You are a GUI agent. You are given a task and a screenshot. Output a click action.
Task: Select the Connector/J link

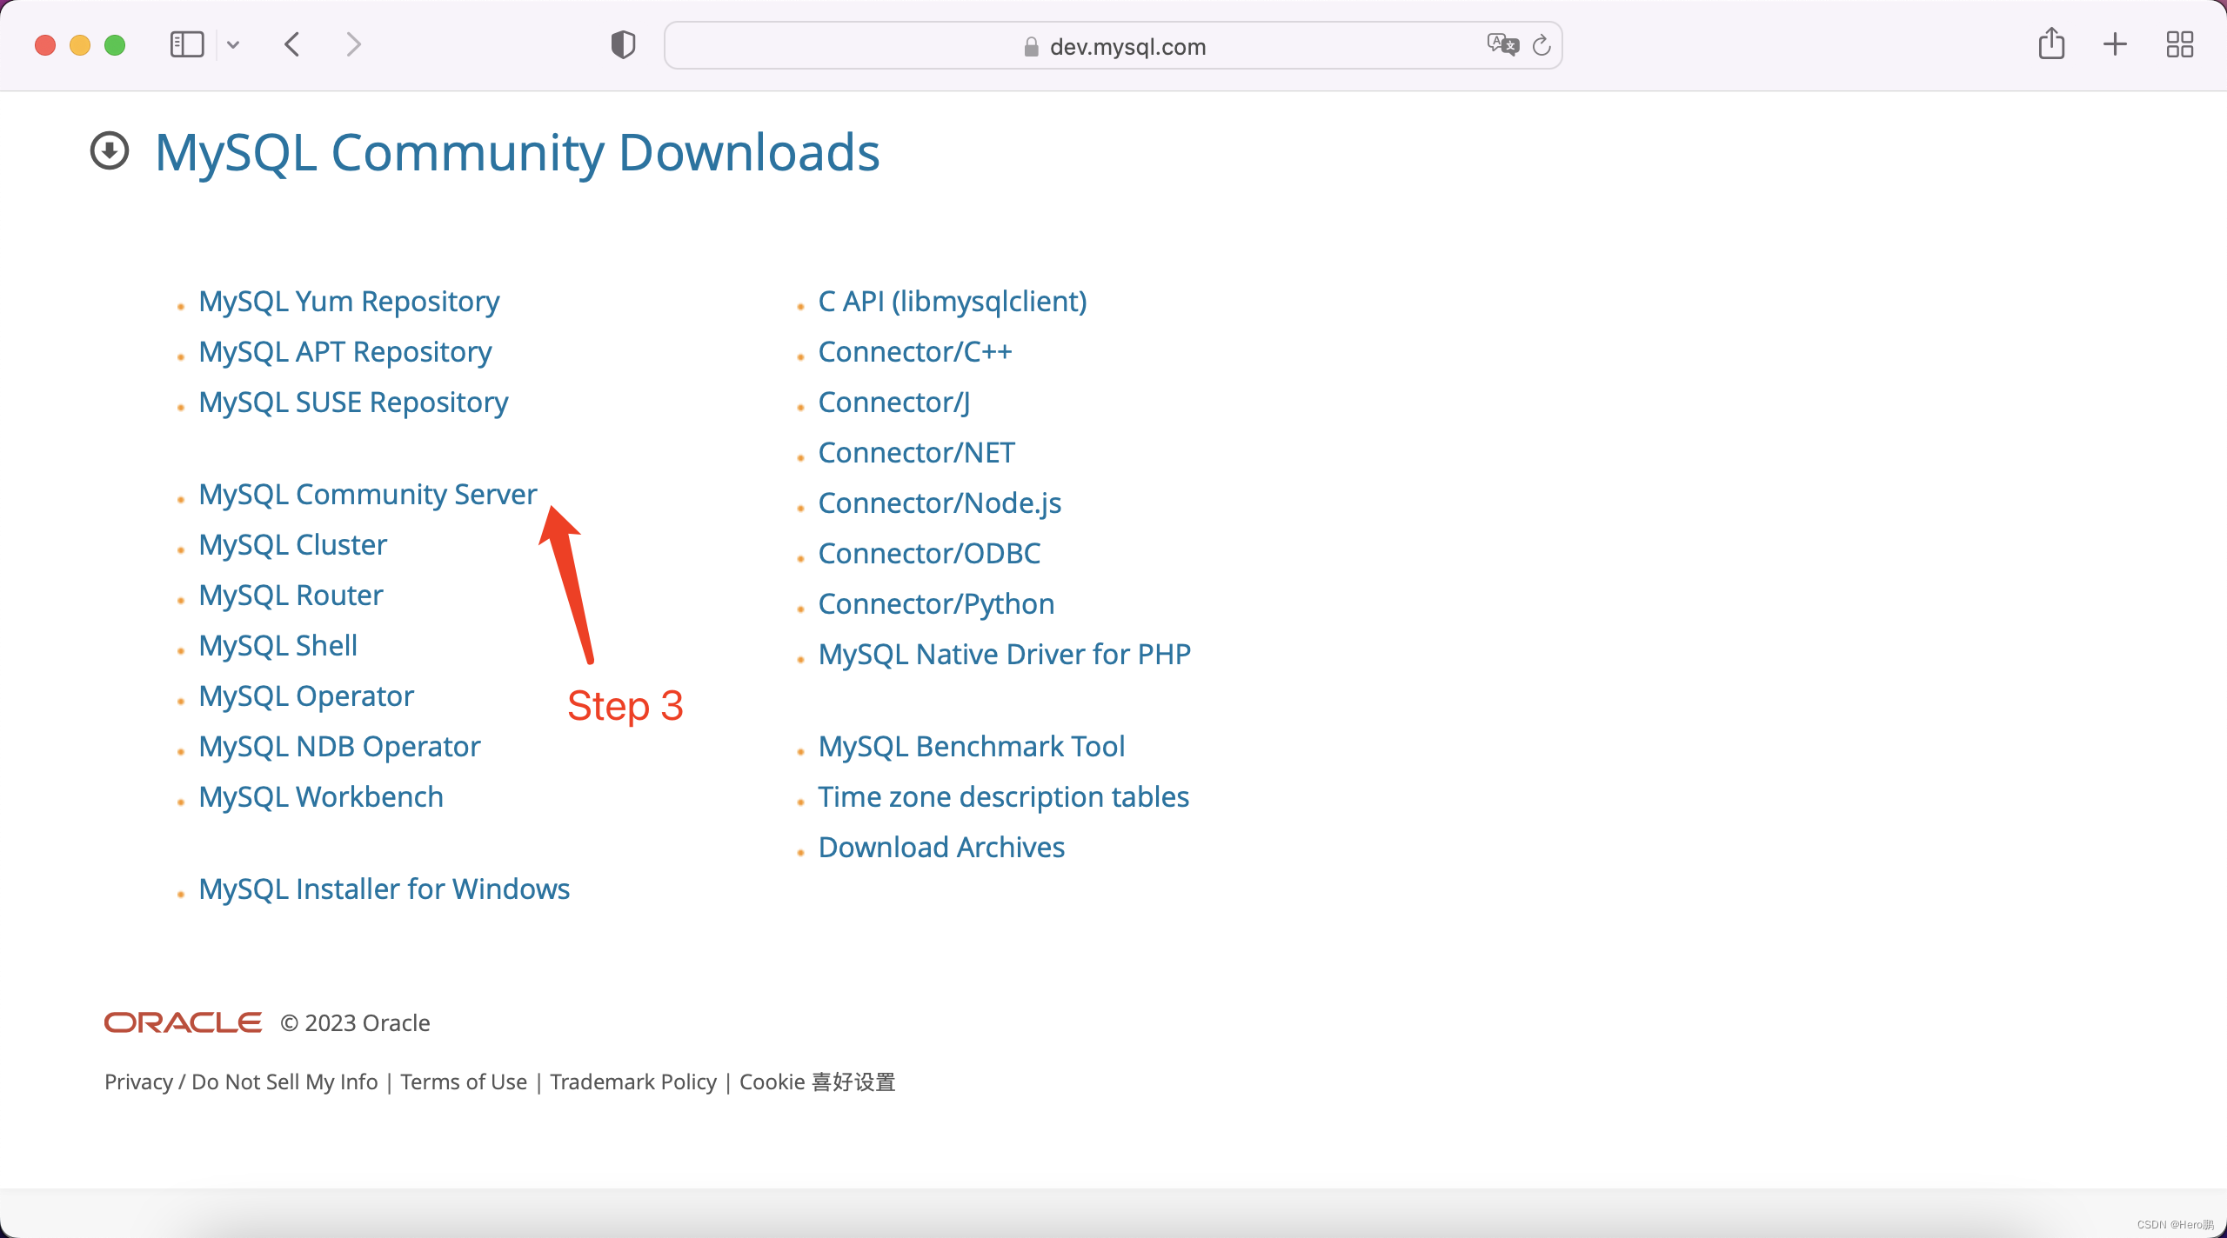click(893, 402)
